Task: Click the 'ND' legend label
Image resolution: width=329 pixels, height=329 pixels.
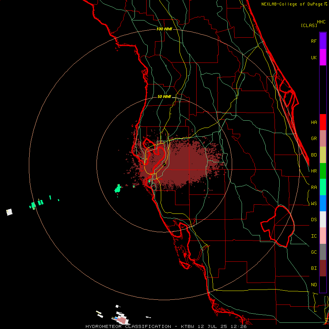Action: tap(314, 285)
